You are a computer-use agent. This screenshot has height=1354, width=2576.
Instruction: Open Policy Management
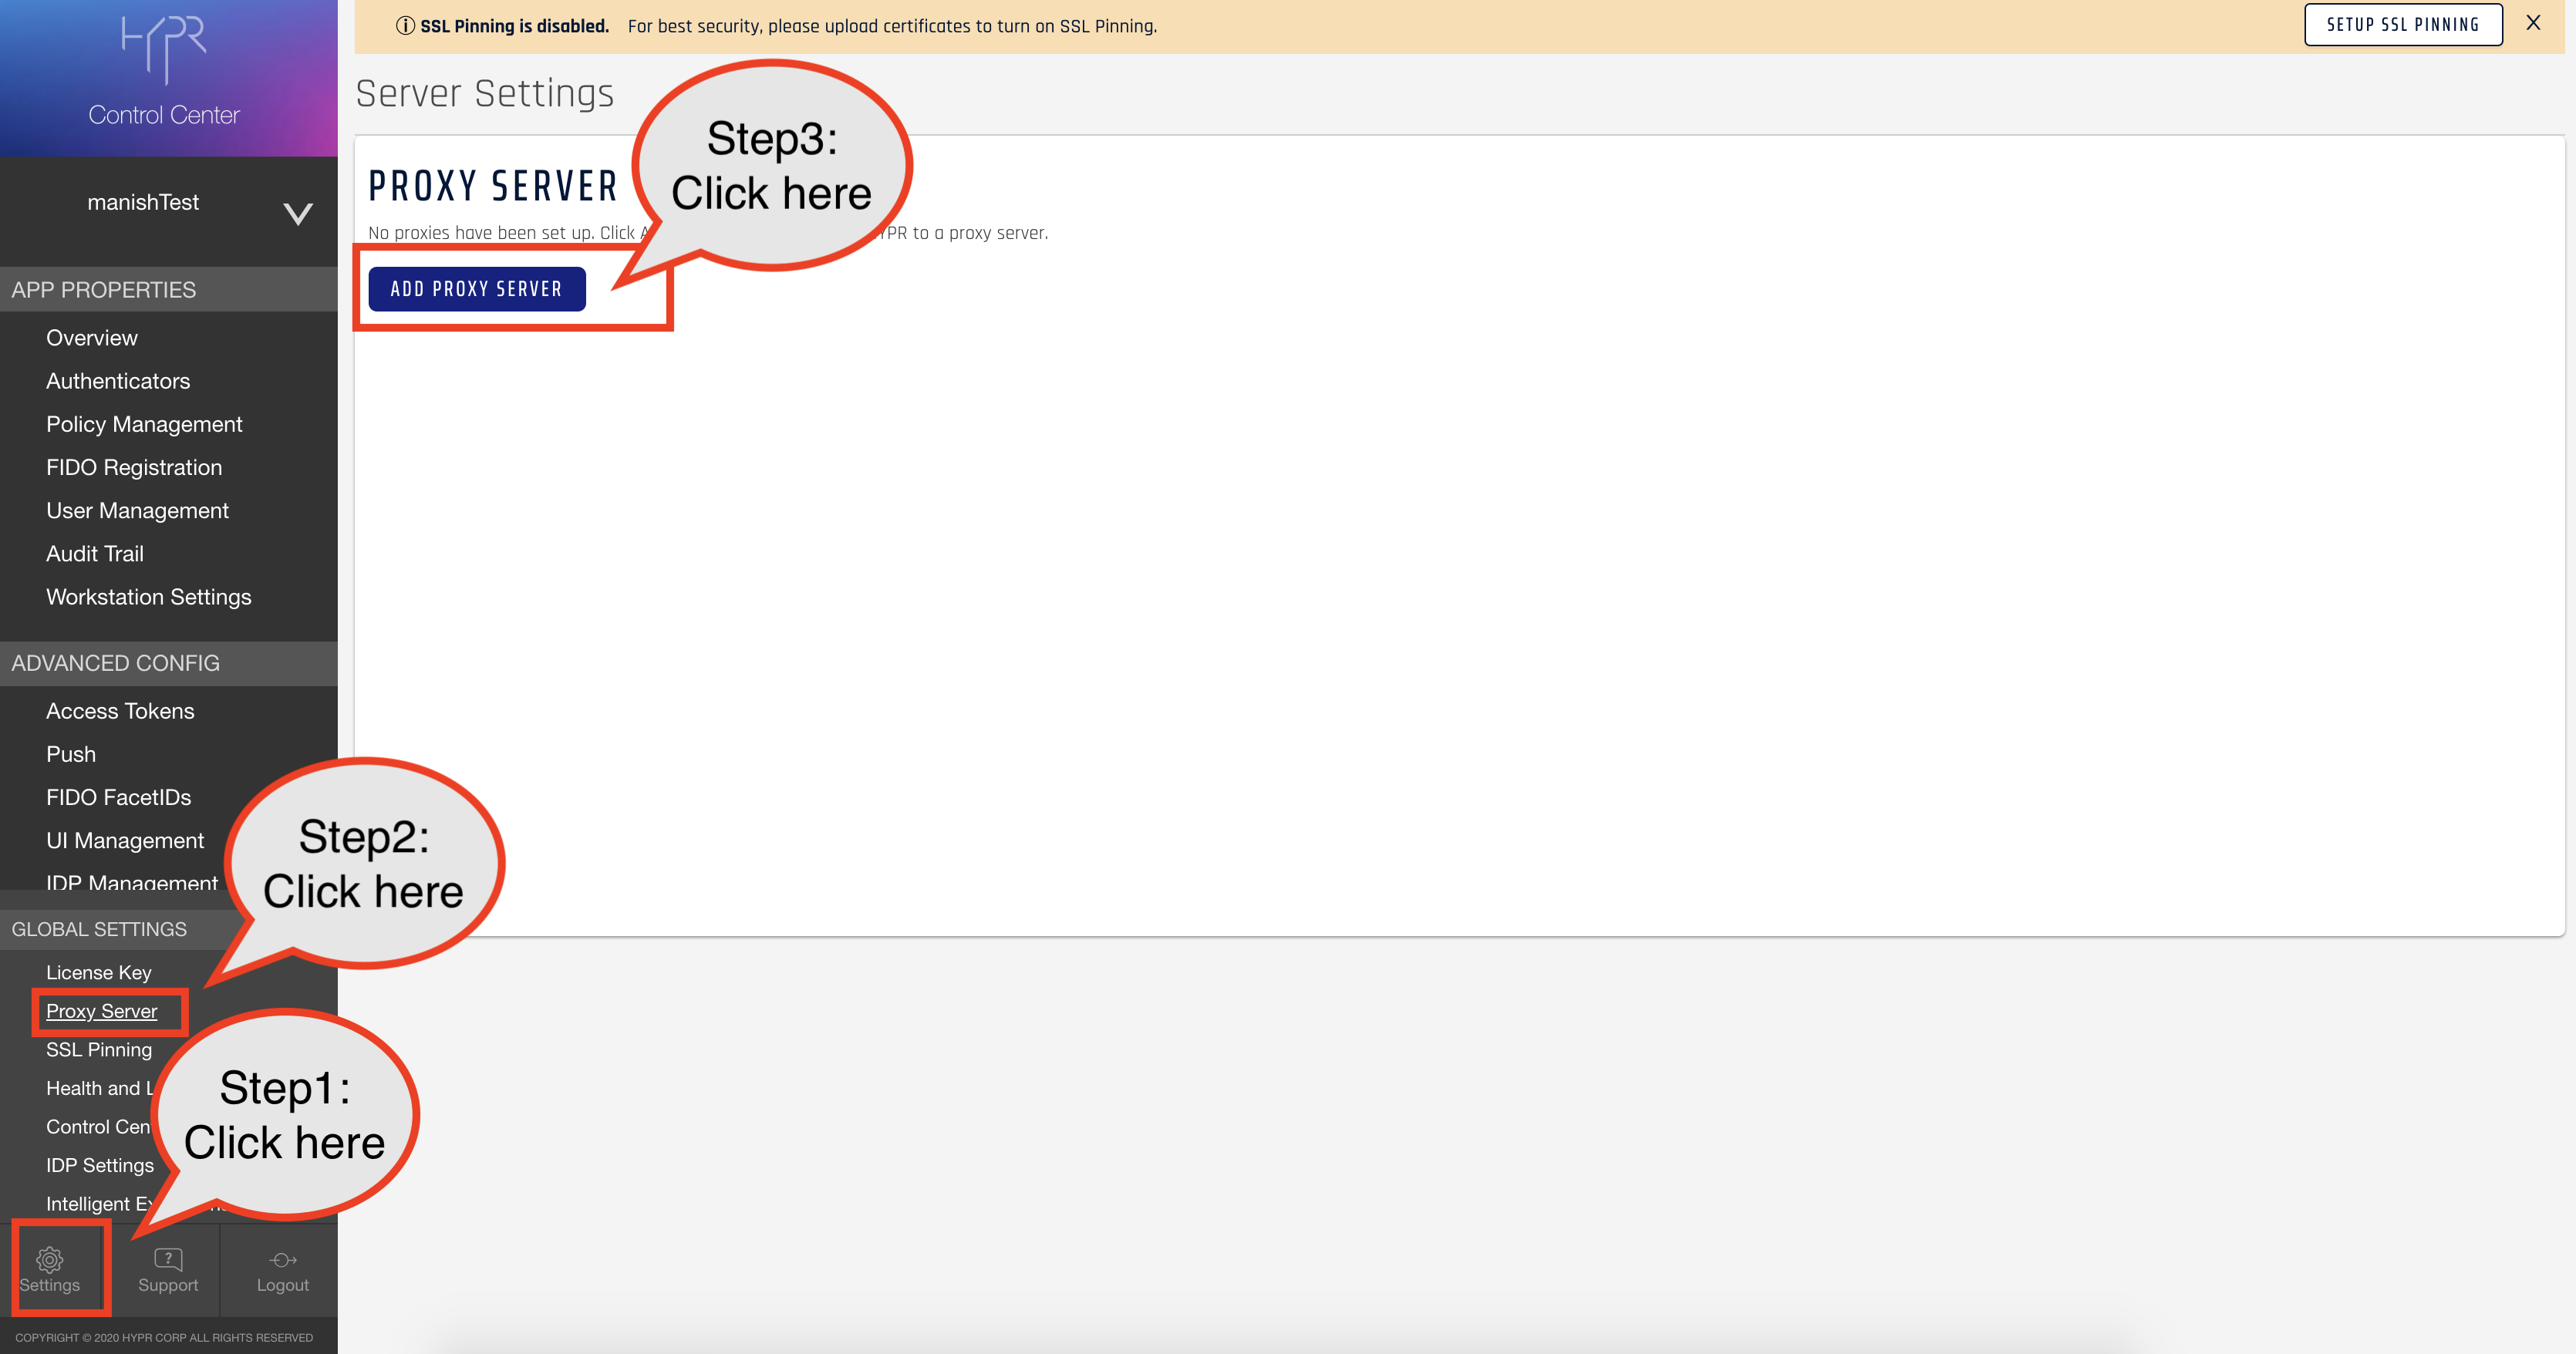tap(144, 424)
